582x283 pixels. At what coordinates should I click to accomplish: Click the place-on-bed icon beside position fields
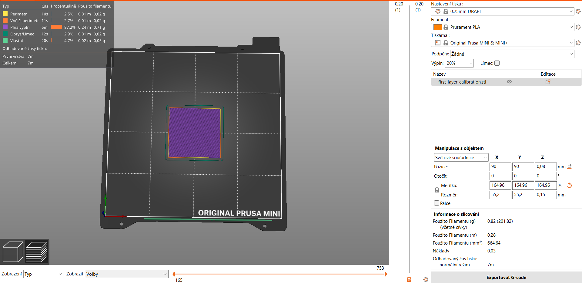point(569,166)
